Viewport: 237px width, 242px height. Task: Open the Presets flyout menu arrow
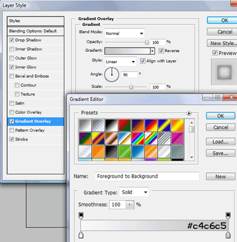tap(189, 113)
